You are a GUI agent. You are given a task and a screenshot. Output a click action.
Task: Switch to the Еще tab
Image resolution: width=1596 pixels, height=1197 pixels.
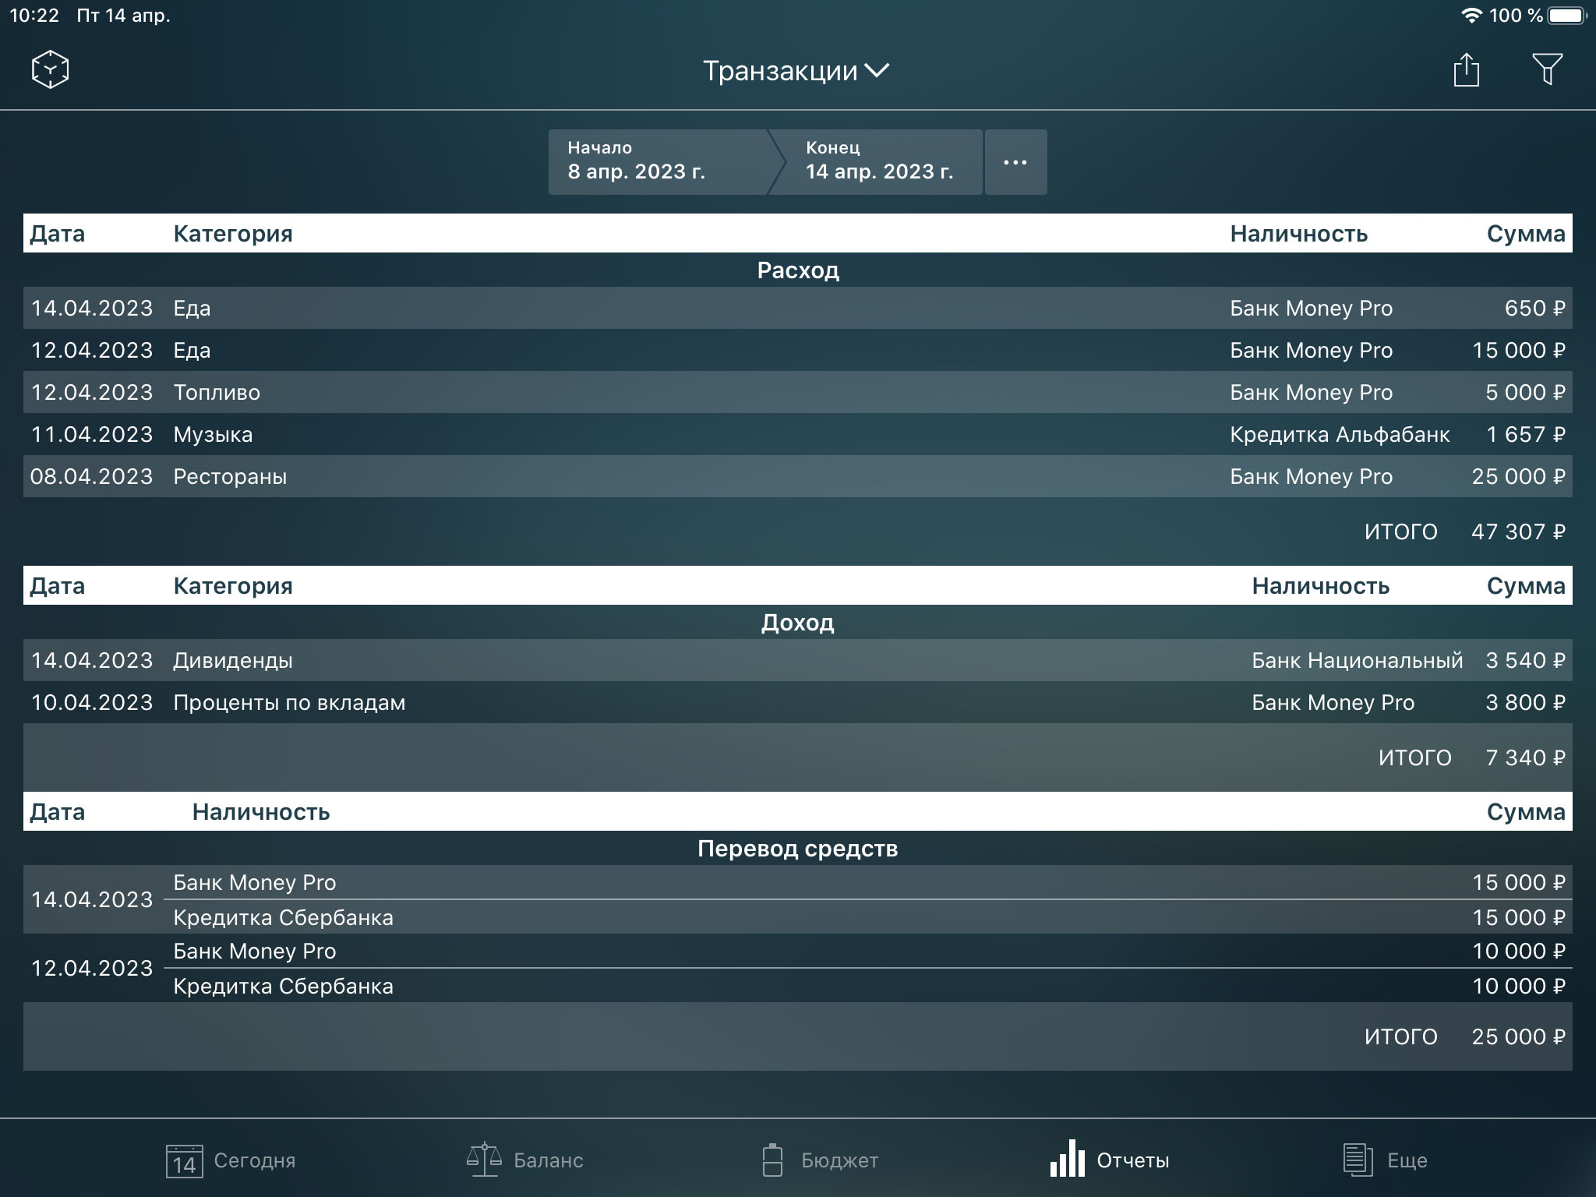coord(1385,1160)
